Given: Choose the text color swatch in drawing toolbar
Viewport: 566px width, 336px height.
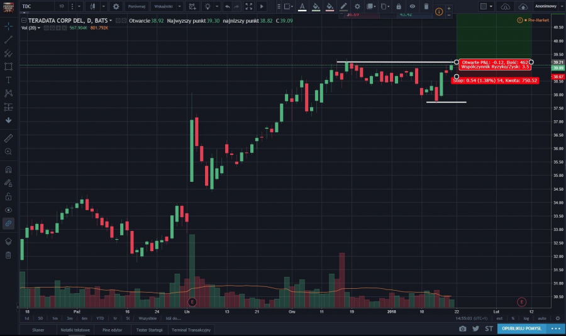Looking at the screenshot, I should coord(302,6).
